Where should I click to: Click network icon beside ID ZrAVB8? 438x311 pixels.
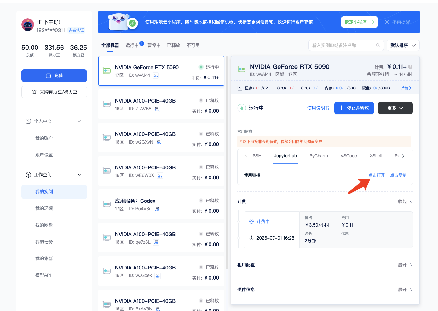(x=157, y=109)
